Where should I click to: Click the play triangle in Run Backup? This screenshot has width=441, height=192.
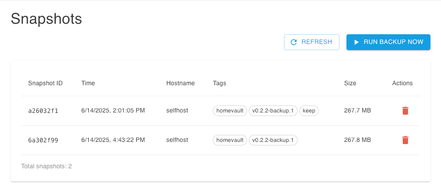(x=356, y=42)
